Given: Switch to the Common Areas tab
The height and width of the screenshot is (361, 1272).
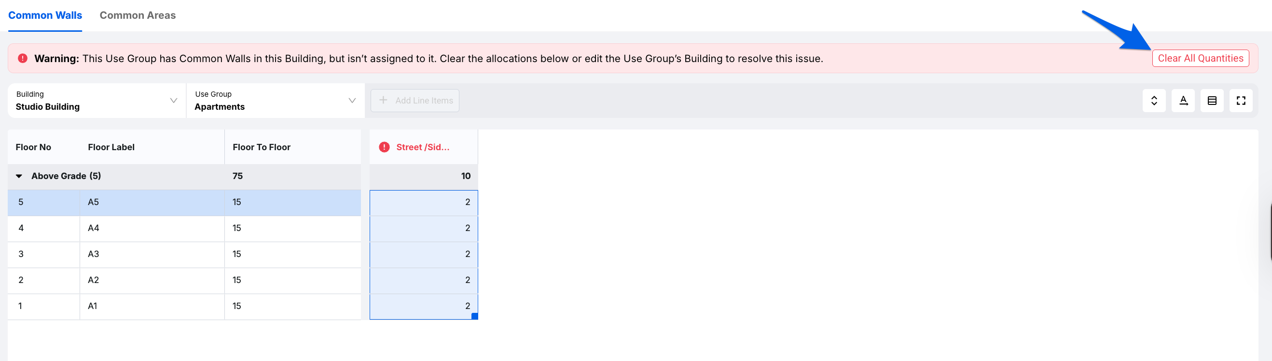Looking at the screenshot, I should [x=138, y=15].
